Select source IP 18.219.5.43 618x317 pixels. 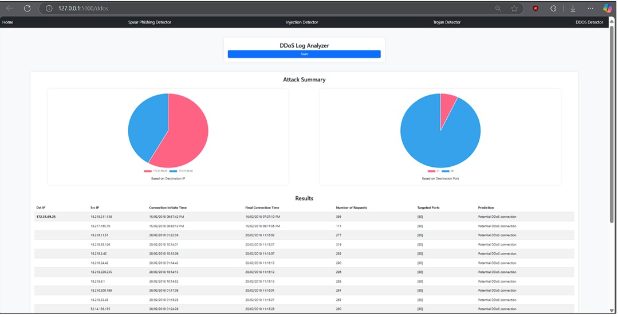99,254
